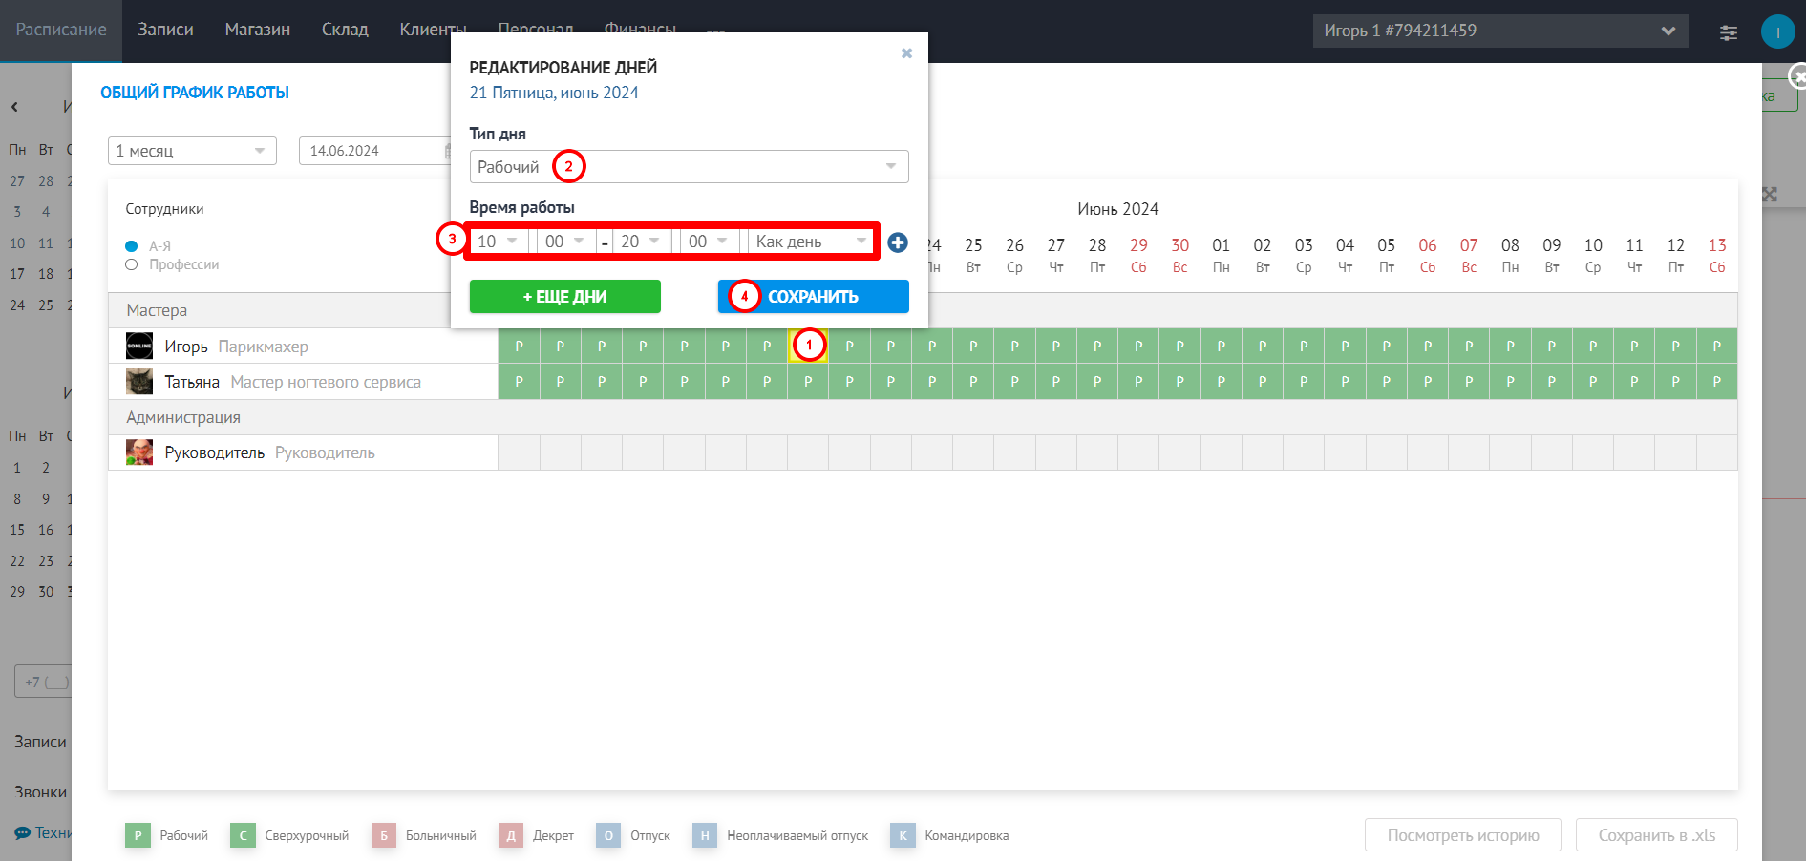Open the Записи menu item

click(x=165, y=30)
